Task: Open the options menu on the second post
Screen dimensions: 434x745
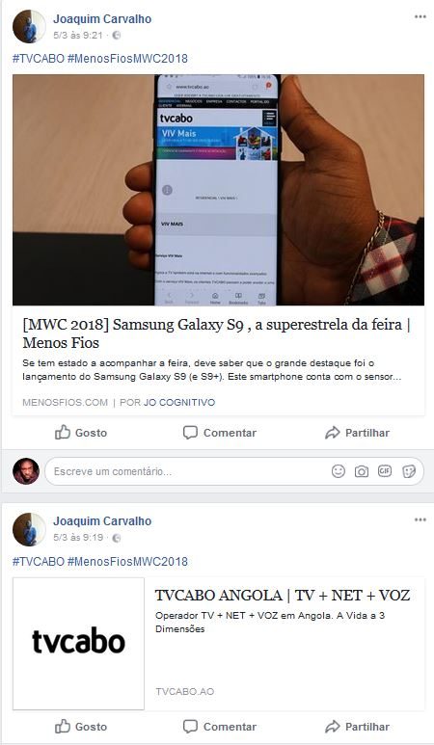Action: [x=420, y=519]
